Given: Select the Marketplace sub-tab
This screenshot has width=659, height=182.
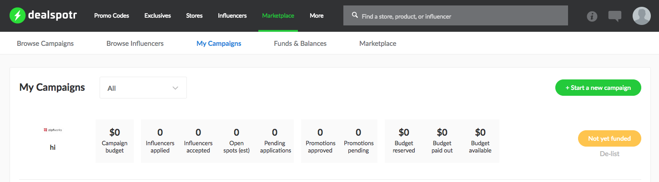Looking at the screenshot, I should (377, 44).
